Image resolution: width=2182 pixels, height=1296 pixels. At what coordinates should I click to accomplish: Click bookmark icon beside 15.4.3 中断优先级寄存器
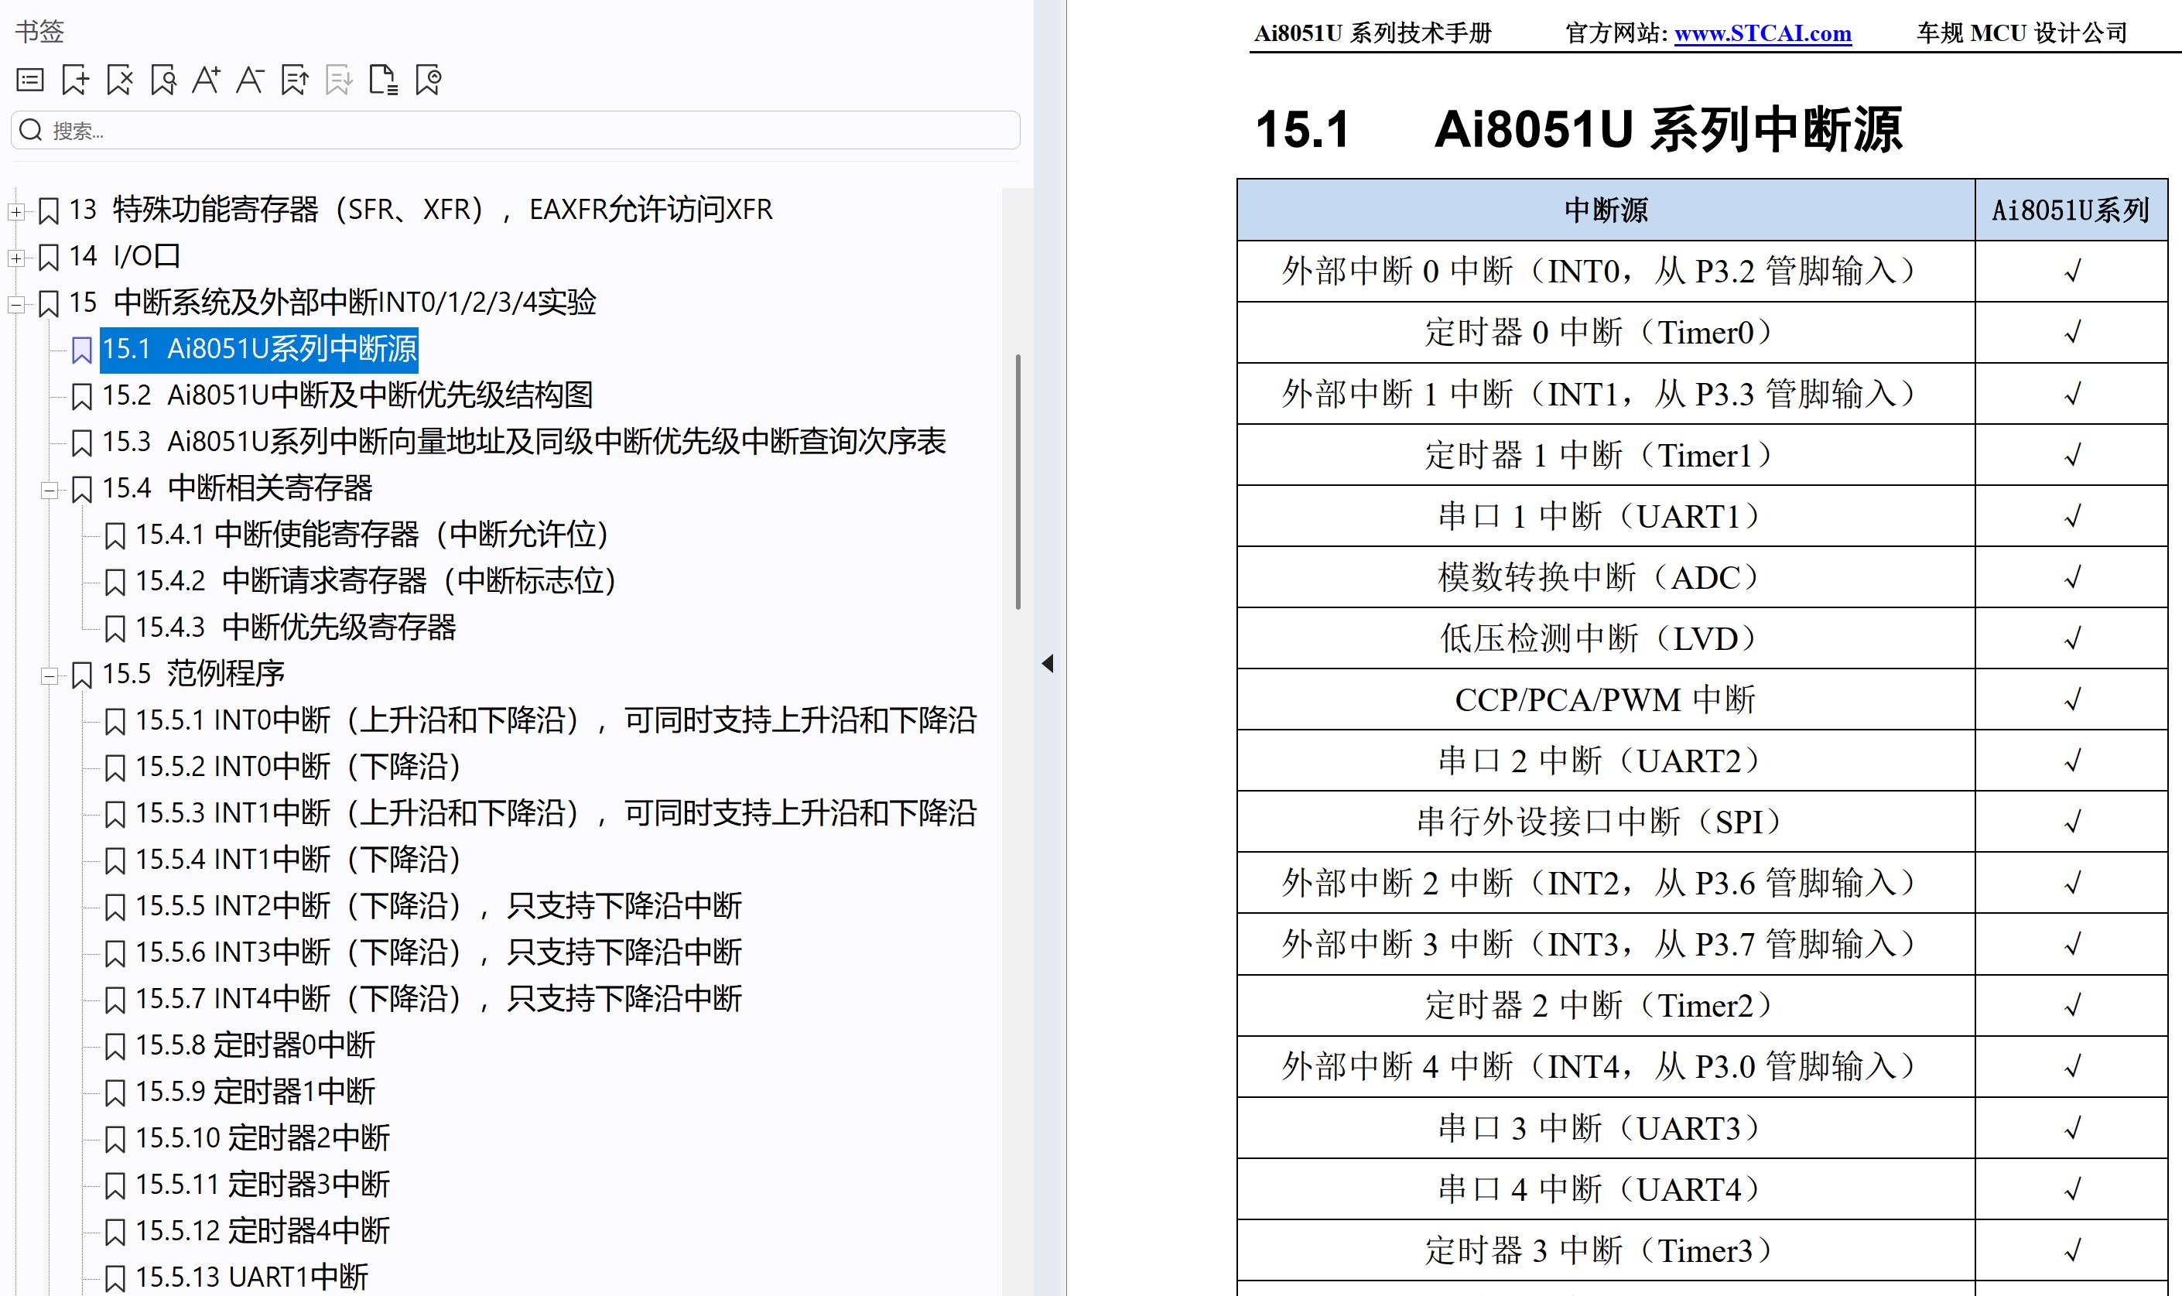tap(115, 629)
